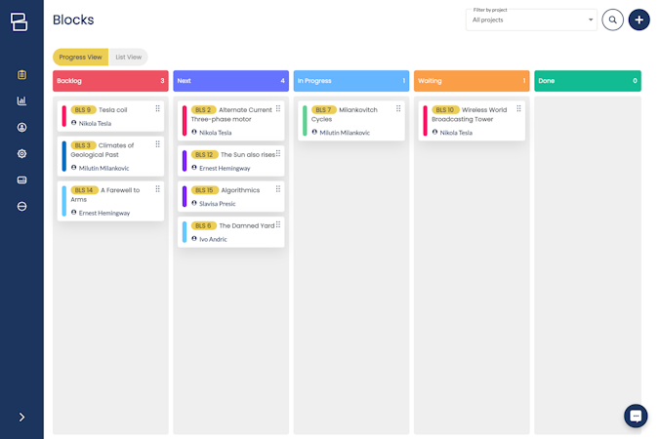Viewport: 659px width, 439px height.
Task: Open the A Farewell to Arms title
Action: pos(105,195)
